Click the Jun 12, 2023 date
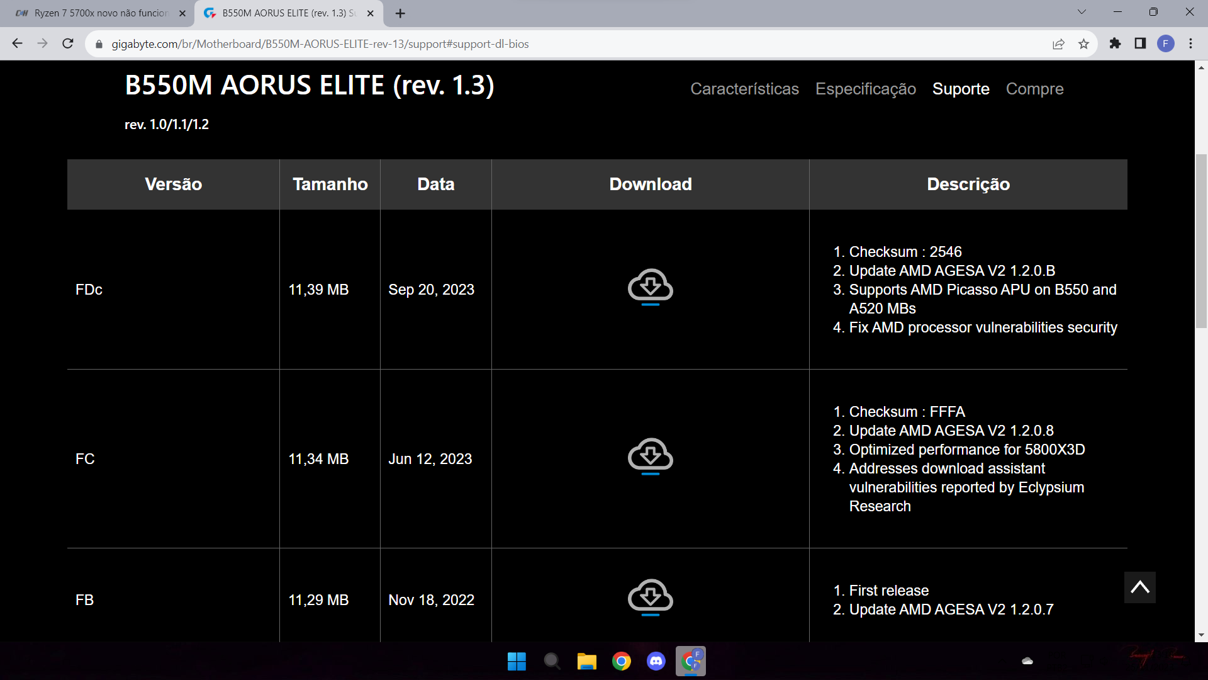This screenshot has width=1208, height=680. [430, 459]
